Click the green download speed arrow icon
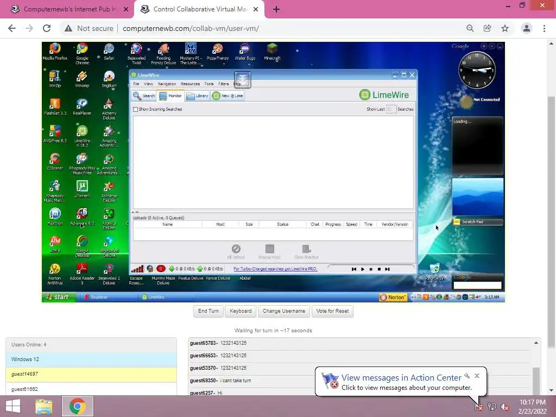 172,269
